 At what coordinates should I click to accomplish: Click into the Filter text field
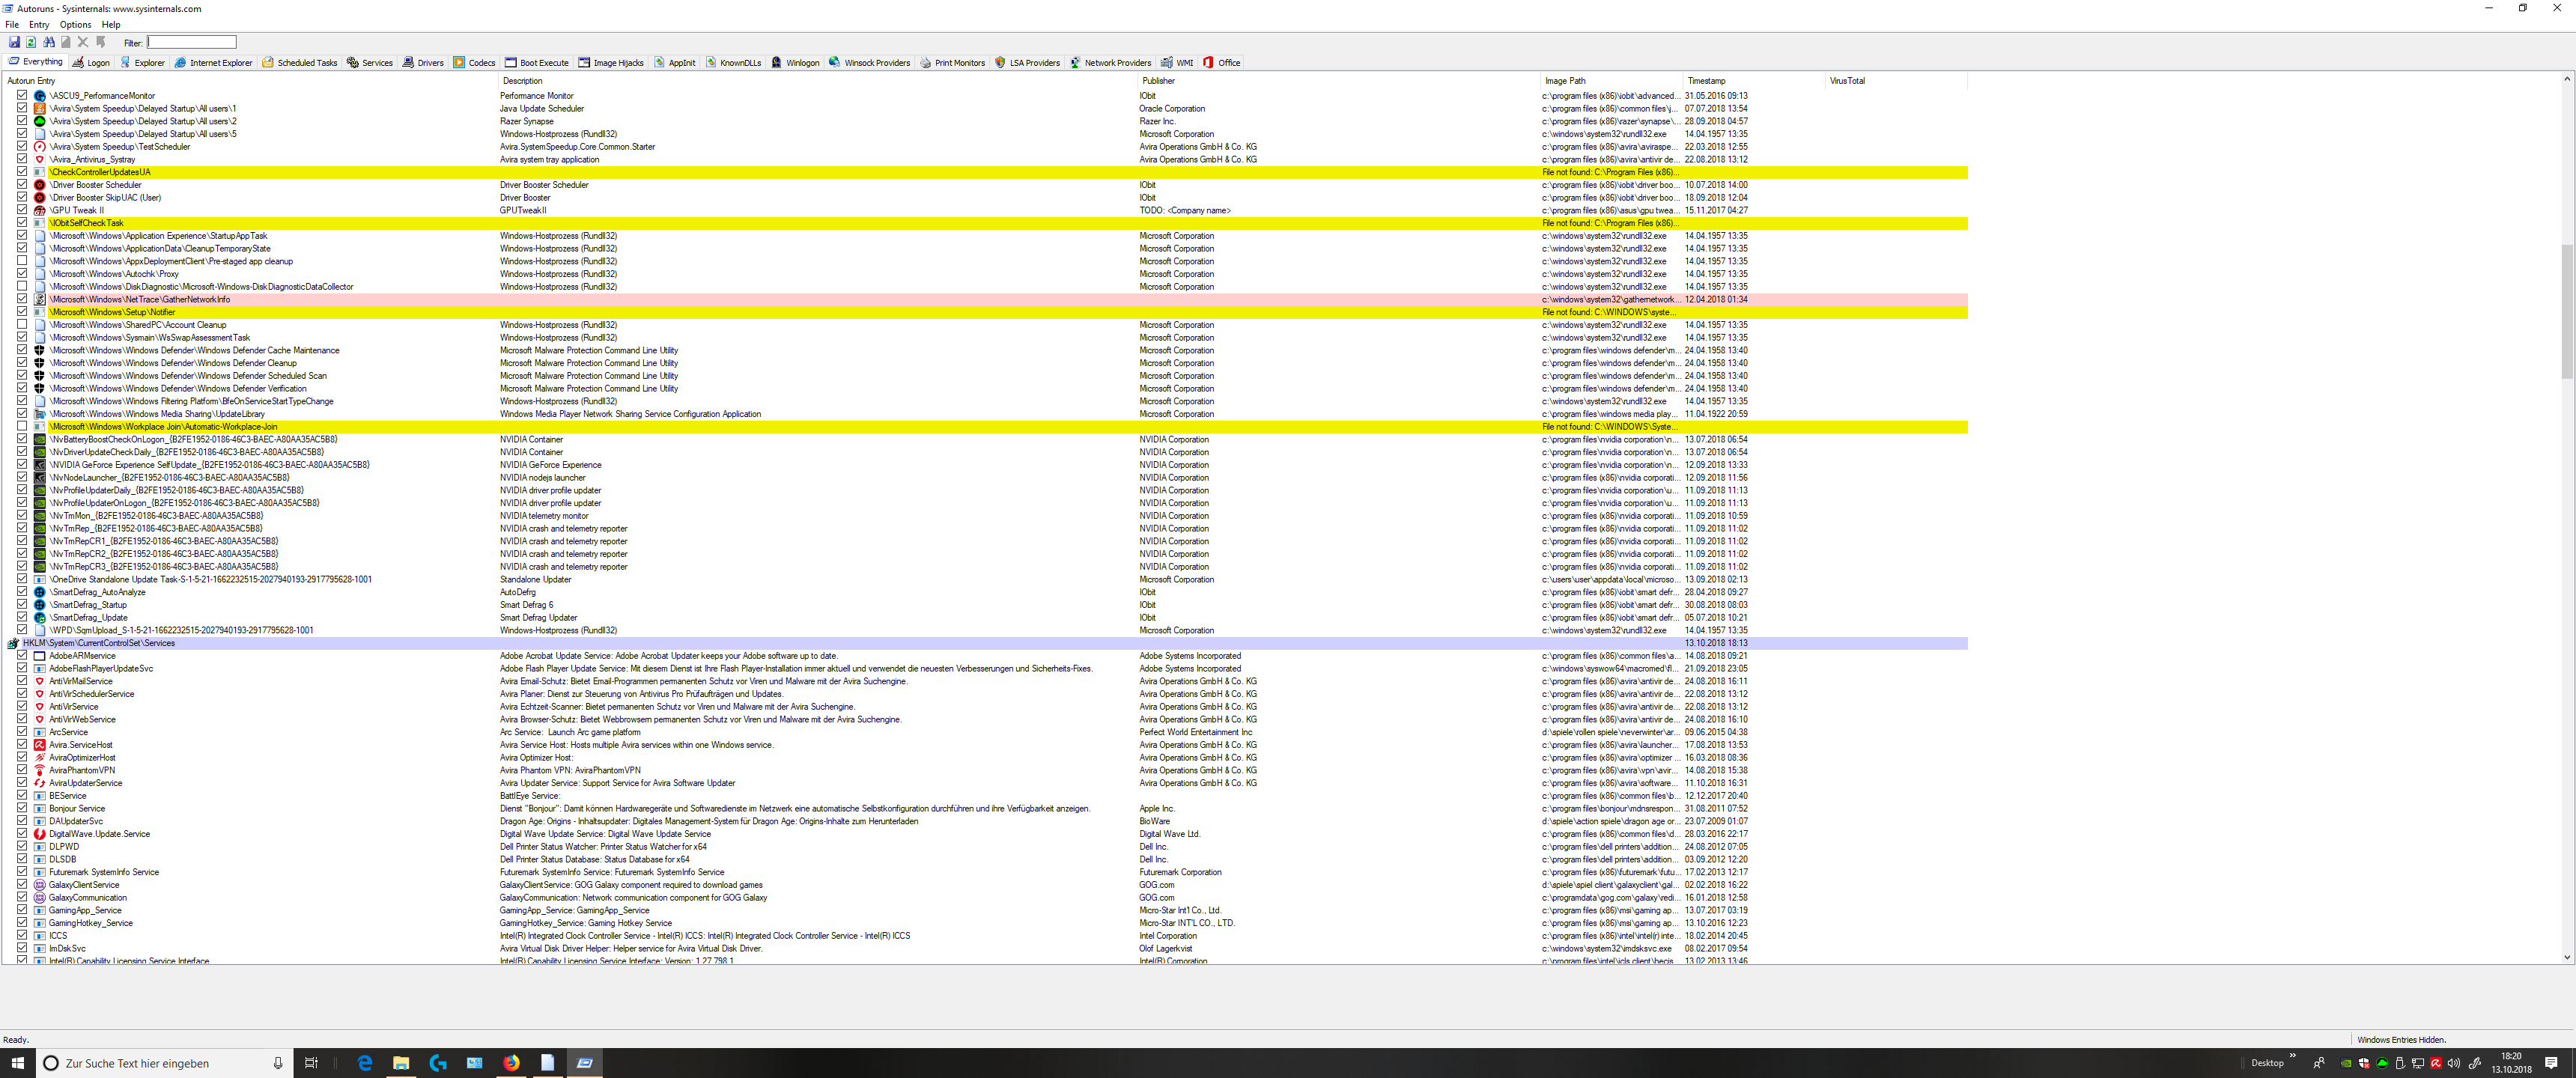[x=192, y=42]
